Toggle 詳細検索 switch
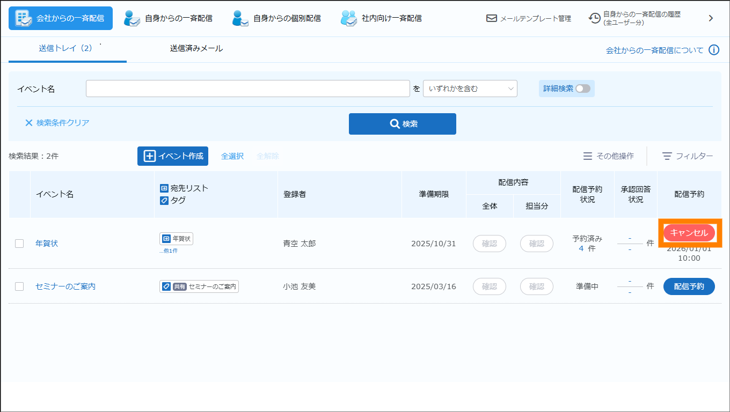The image size is (730, 412). [x=582, y=89]
